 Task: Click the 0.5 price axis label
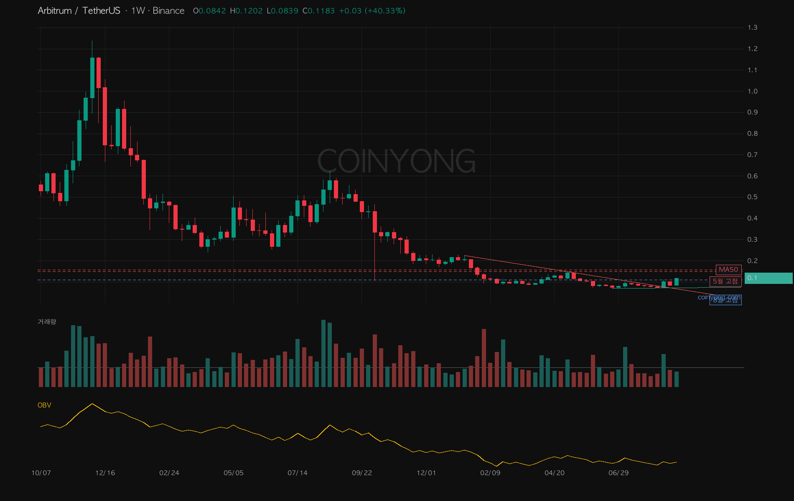(x=752, y=197)
